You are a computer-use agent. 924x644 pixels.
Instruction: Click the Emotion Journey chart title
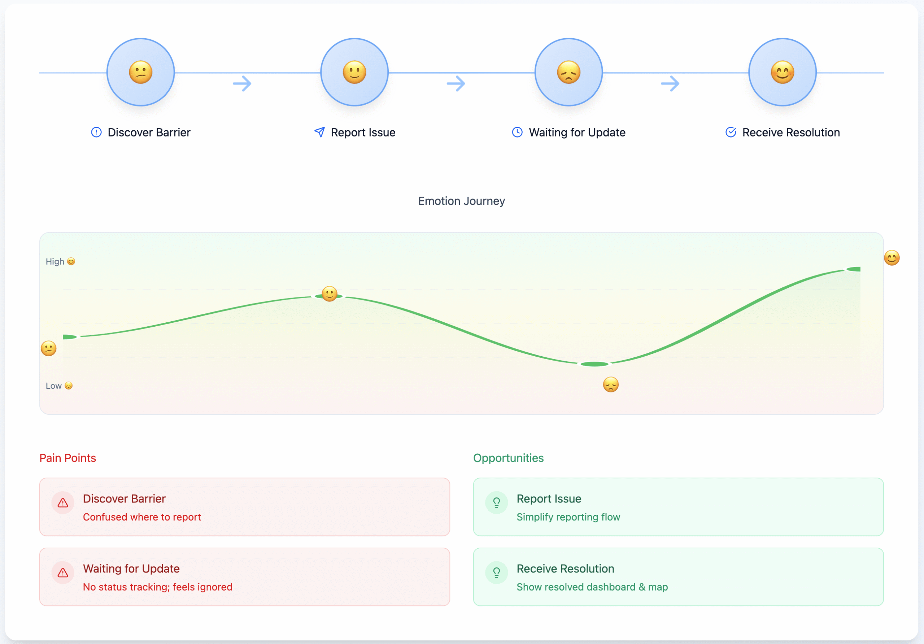461,201
